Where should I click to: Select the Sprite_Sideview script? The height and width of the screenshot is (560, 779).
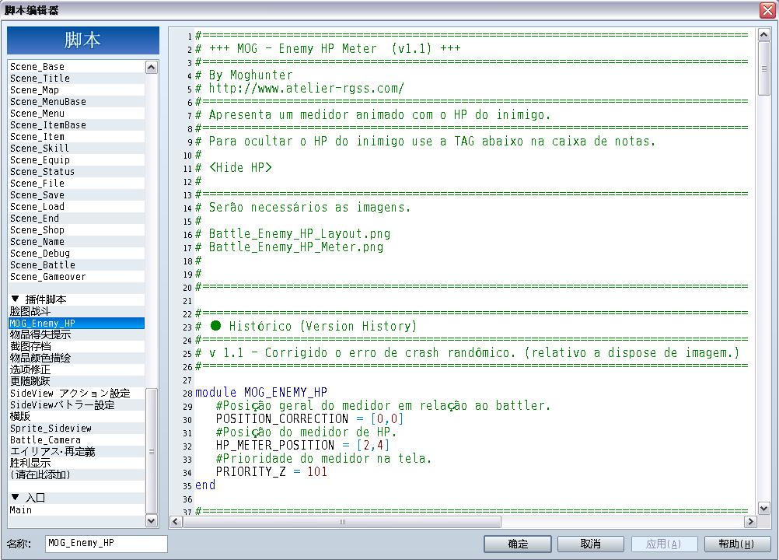coord(76,428)
